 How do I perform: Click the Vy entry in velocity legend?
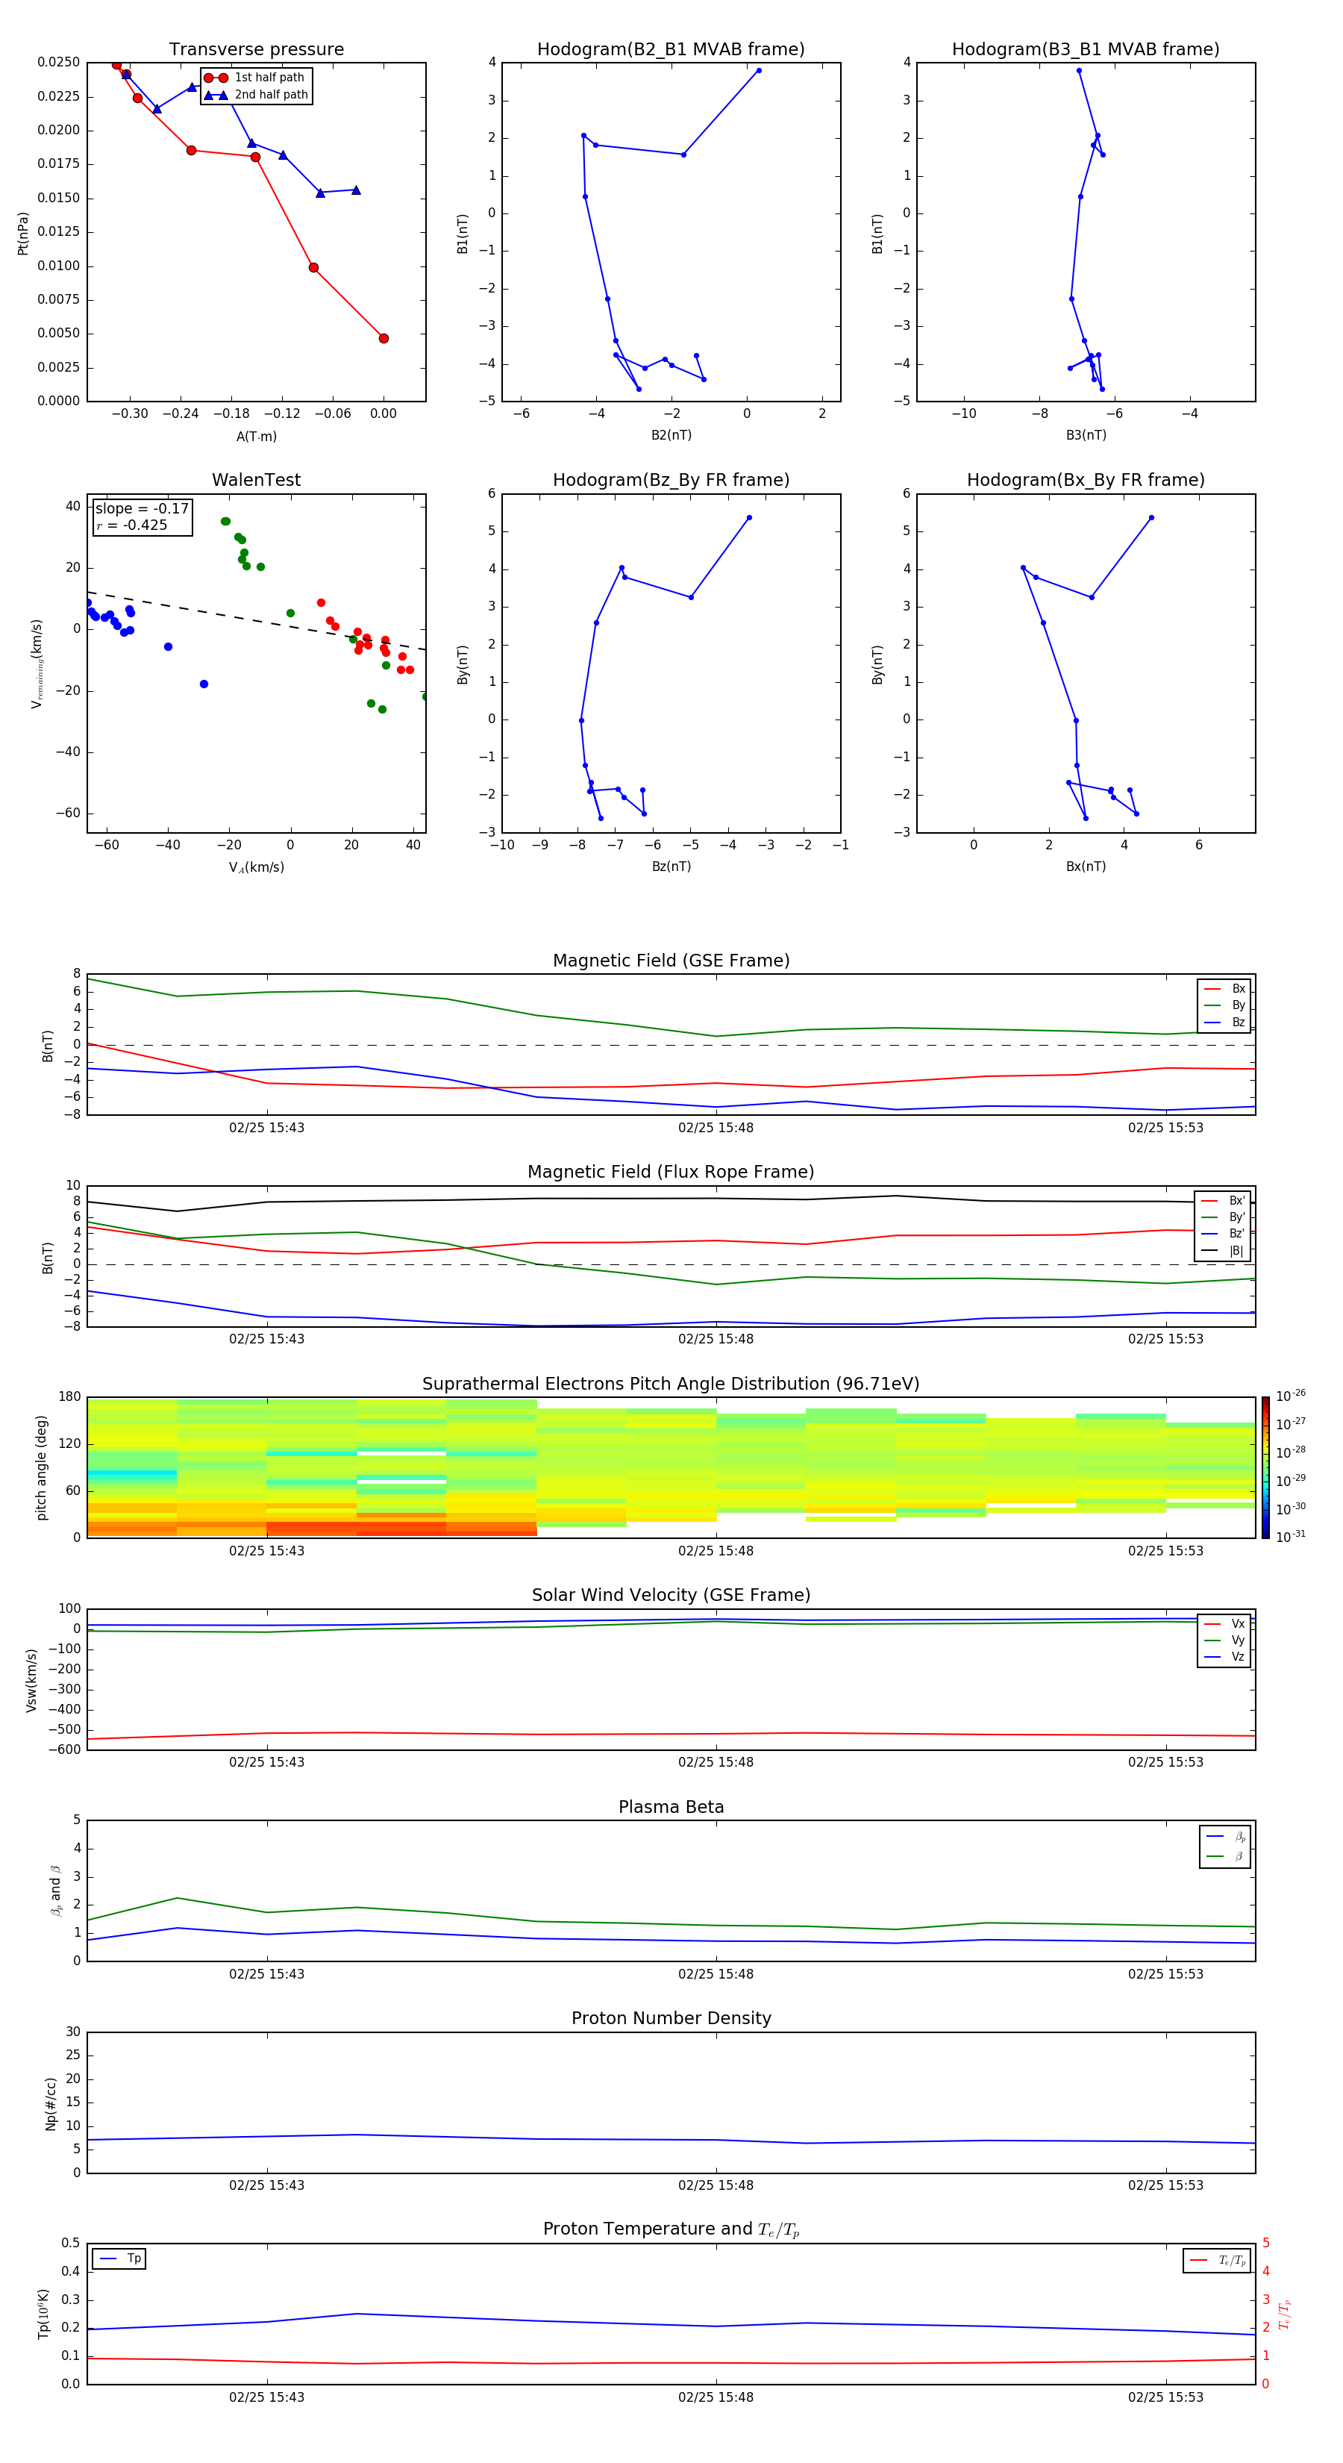coord(1224,1641)
